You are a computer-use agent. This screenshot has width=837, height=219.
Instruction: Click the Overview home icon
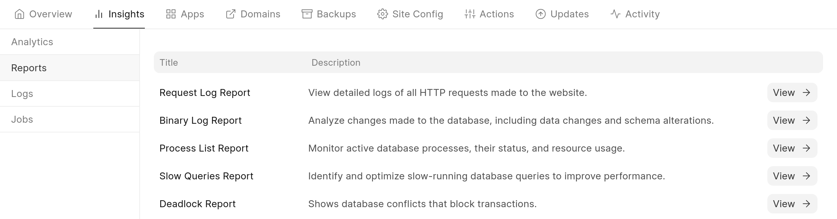[x=19, y=14]
